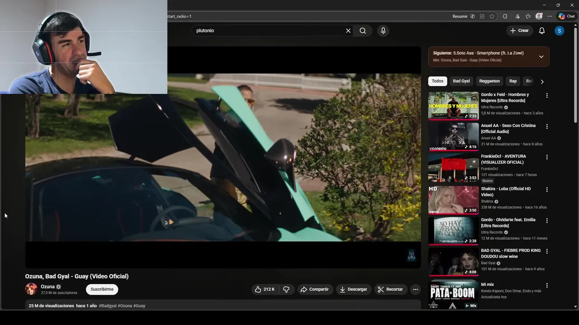Open Copilot Chat button
The height and width of the screenshot is (325, 579).
click(x=566, y=16)
